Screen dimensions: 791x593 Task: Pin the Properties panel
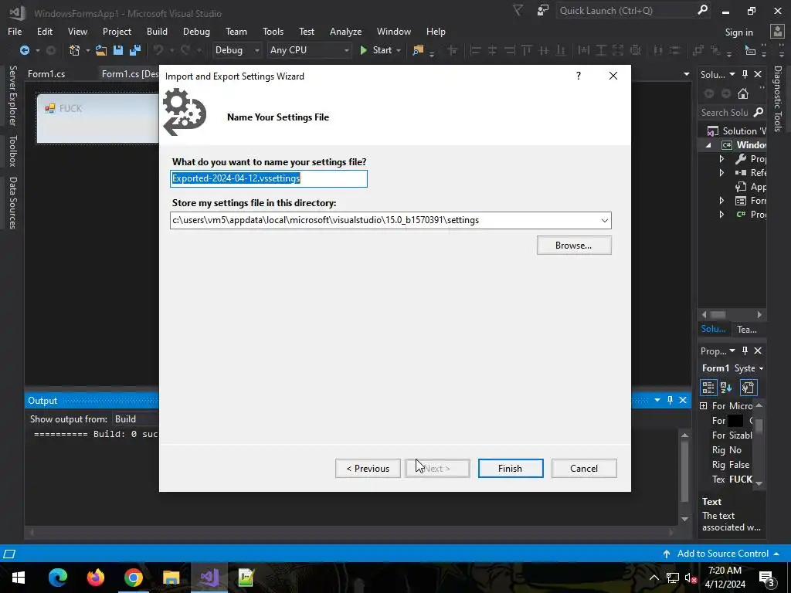point(745,351)
